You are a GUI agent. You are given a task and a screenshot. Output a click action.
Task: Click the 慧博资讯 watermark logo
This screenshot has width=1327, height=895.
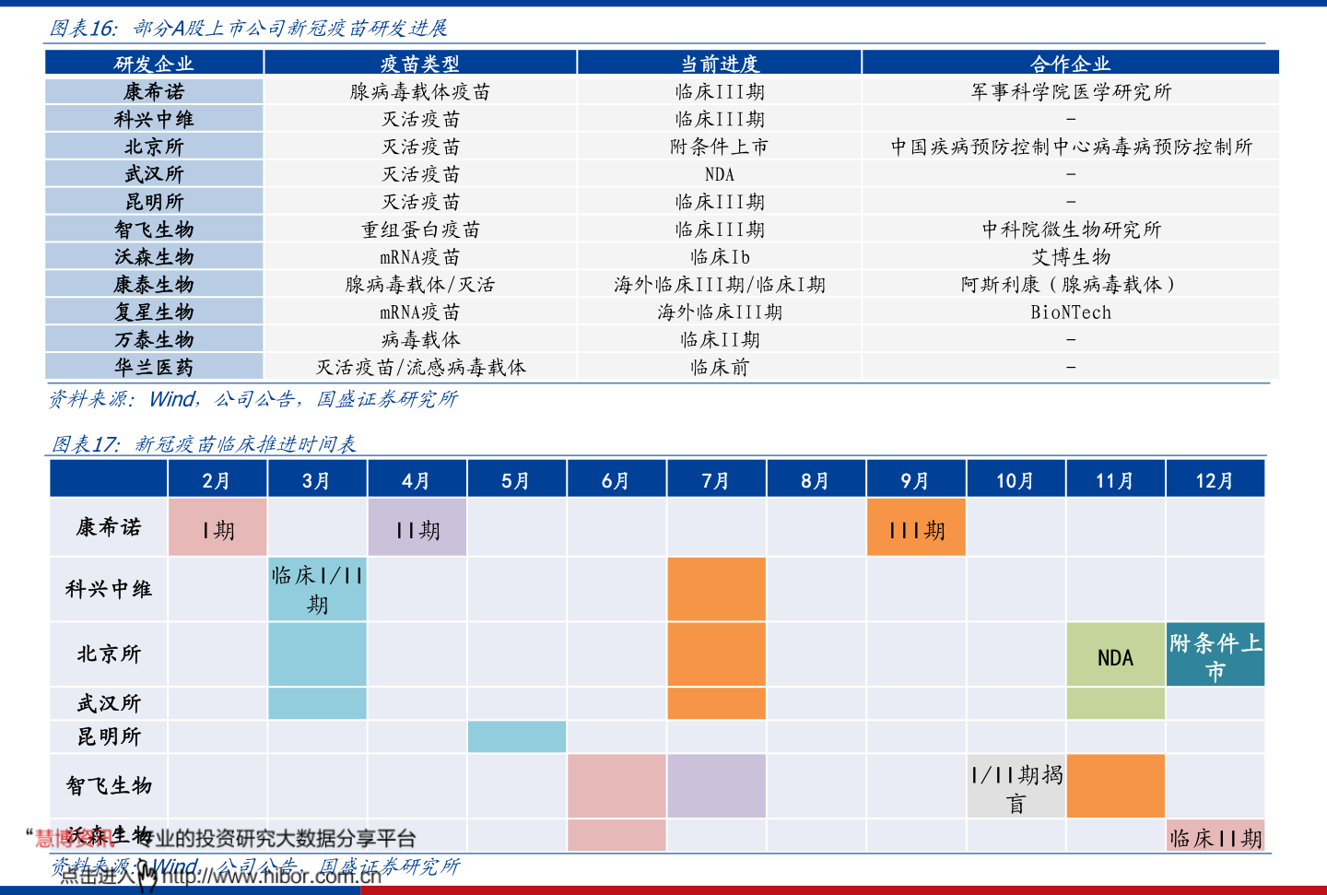point(76,837)
